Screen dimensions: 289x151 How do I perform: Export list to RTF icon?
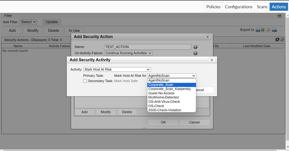click(x=275, y=30)
